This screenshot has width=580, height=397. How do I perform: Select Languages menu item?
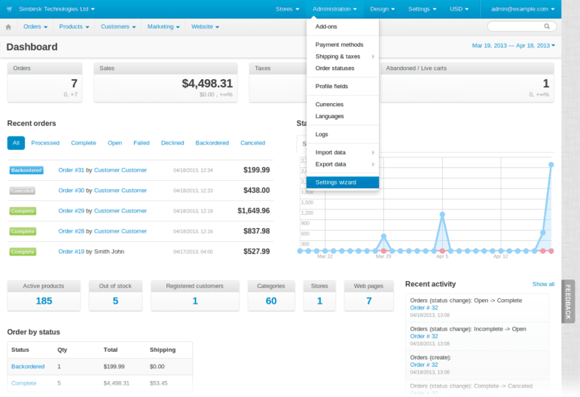[x=343, y=117]
